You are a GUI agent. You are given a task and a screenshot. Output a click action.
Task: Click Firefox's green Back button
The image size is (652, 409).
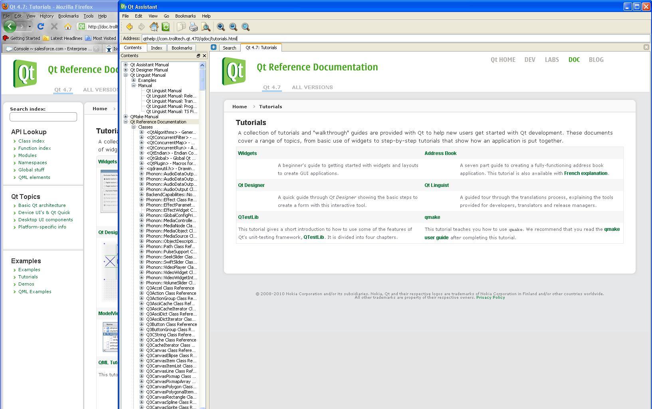pyautogui.click(x=10, y=26)
